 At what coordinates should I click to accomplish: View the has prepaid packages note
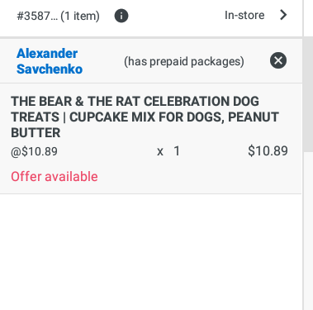(x=184, y=61)
